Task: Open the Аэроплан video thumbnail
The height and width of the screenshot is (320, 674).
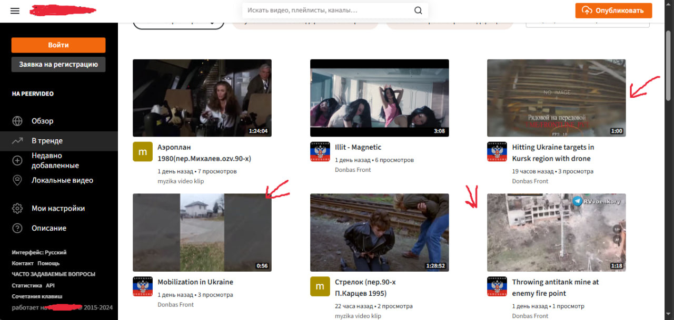Action: pyautogui.click(x=202, y=98)
